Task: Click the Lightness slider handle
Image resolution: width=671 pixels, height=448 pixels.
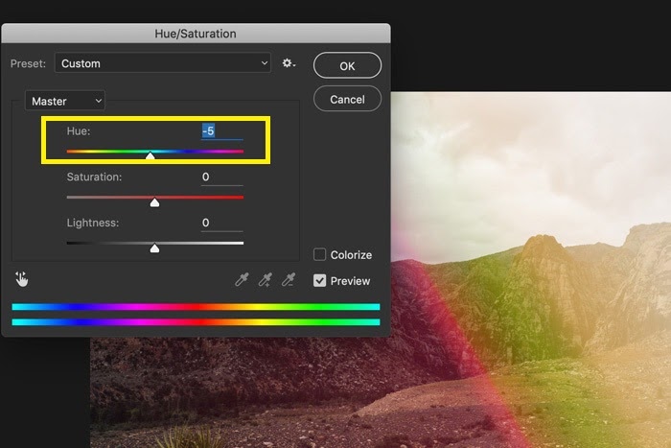Action: [154, 248]
